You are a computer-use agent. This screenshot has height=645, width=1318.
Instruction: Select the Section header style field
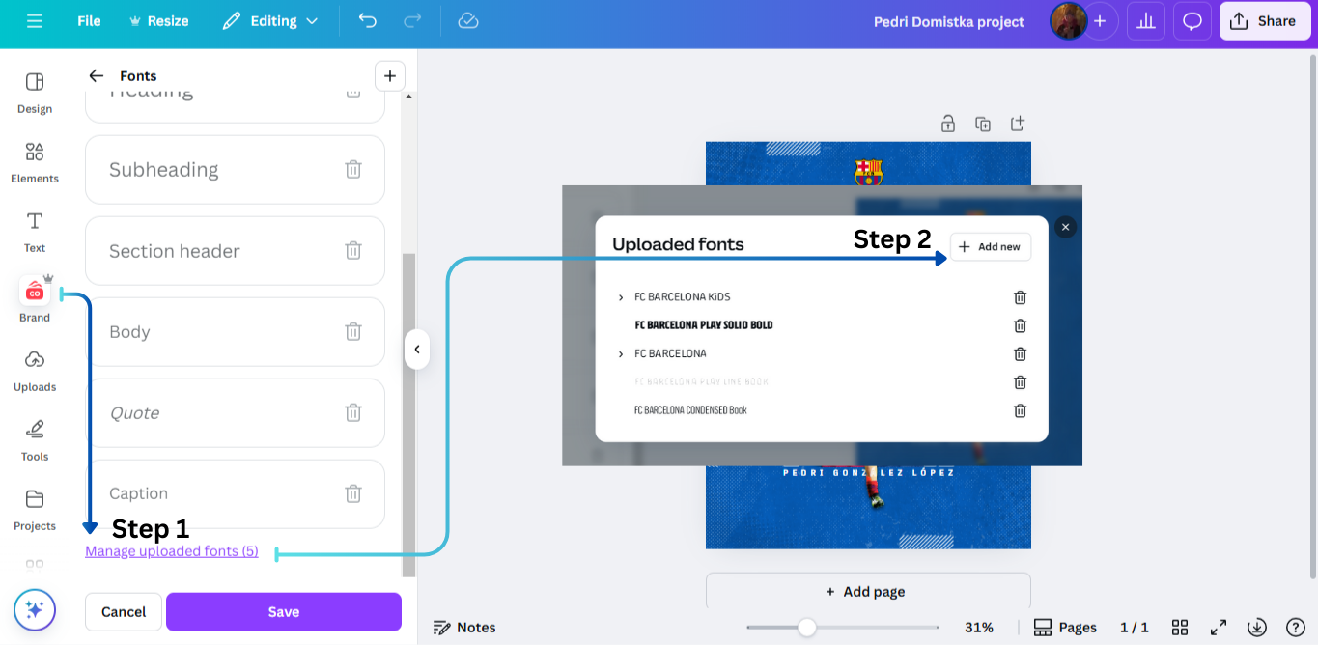(235, 250)
